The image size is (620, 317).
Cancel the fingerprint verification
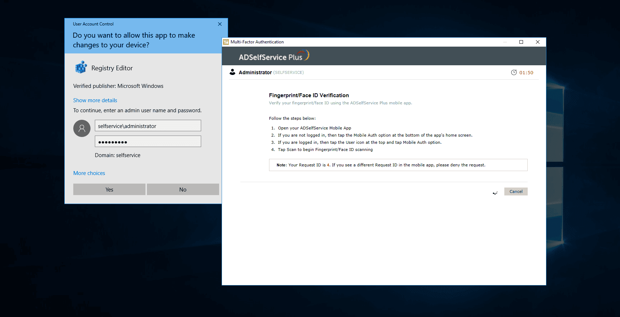point(516,191)
